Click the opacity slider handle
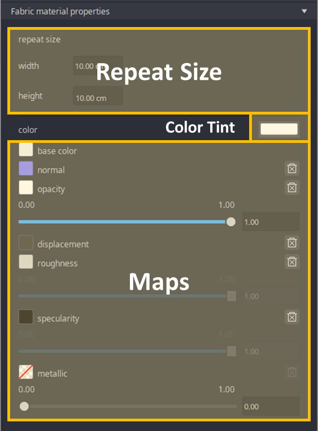The image size is (318, 431). pos(231,222)
